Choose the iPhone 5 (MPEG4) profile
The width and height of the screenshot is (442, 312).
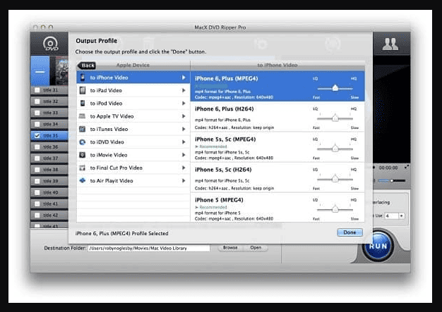(x=277, y=208)
